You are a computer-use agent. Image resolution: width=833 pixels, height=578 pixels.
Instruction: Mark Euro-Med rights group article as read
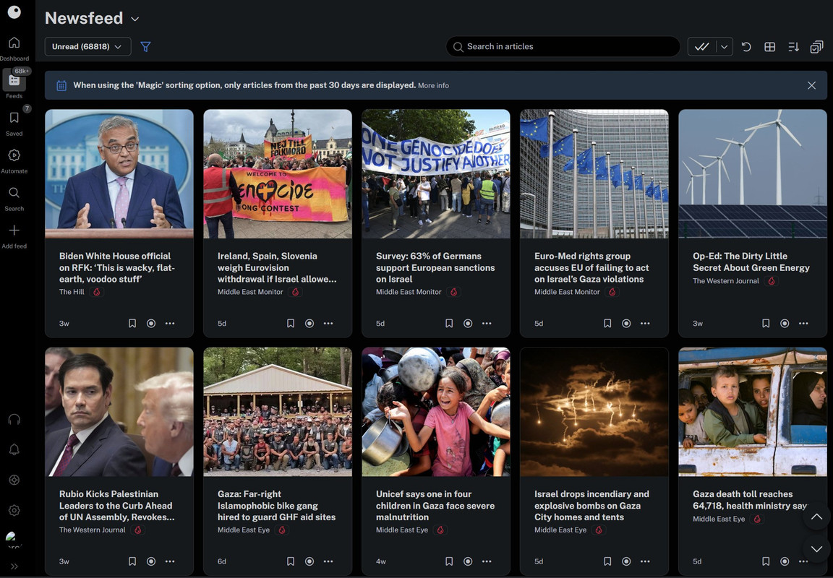pyautogui.click(x=626, y=323)
